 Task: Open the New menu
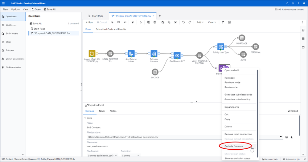point(6,9)
